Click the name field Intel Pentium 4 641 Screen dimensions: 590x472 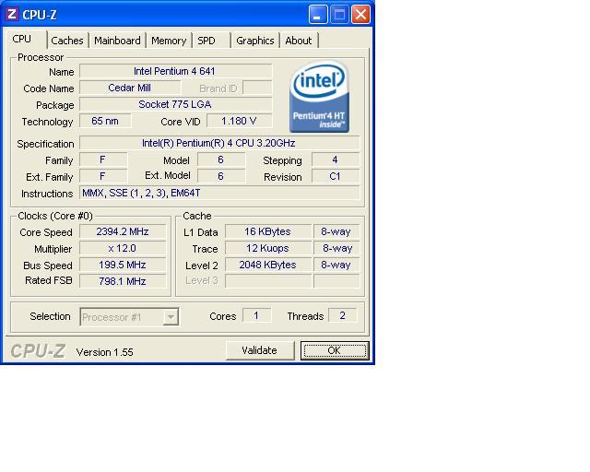[176, 71]
